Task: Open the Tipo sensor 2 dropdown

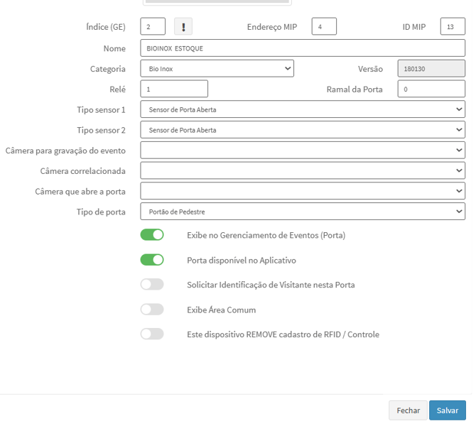Action: 302,130
